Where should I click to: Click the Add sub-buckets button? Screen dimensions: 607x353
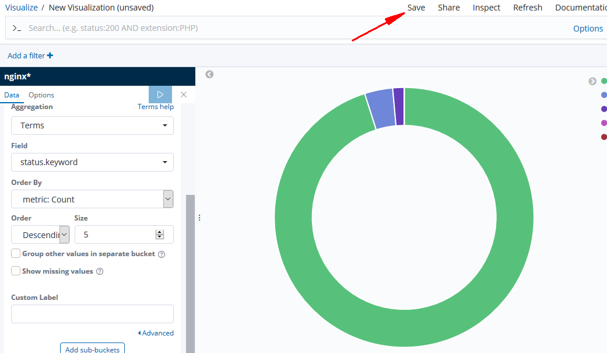tap(92, 348)
